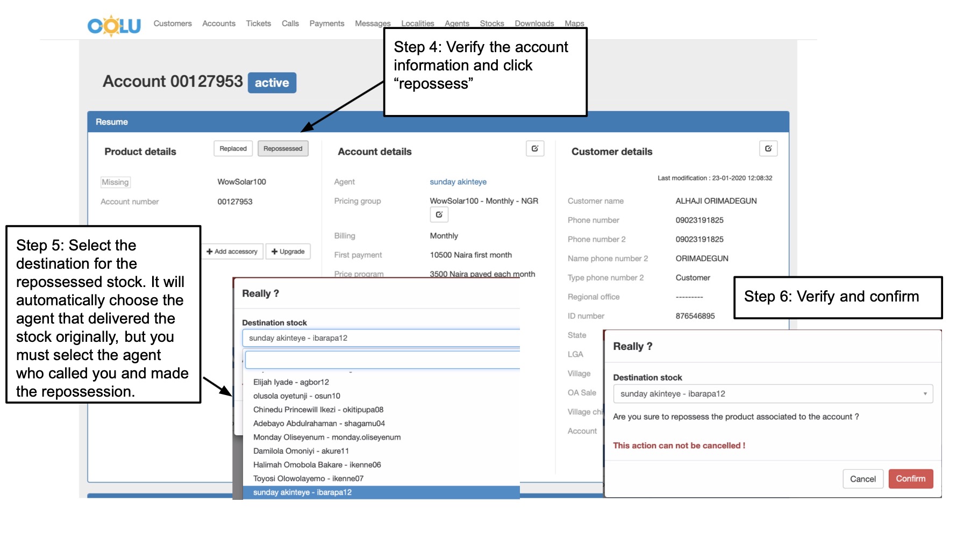Go to the Payments menu

[x=326, y=24]
